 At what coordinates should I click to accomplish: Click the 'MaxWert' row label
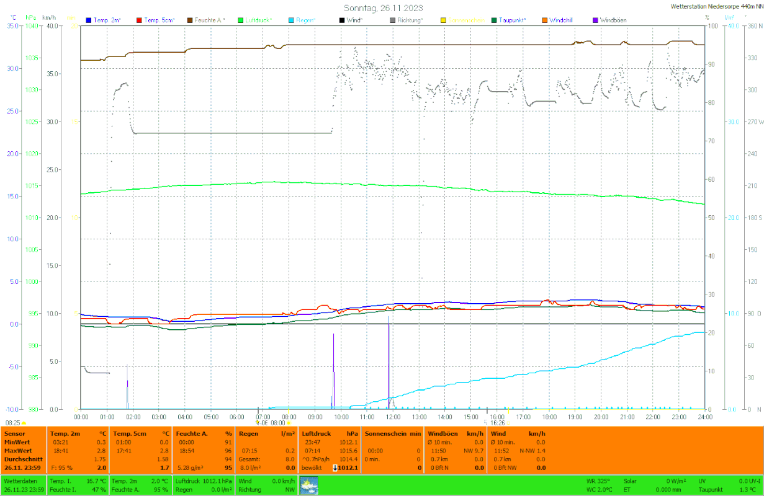coord(17,451)
